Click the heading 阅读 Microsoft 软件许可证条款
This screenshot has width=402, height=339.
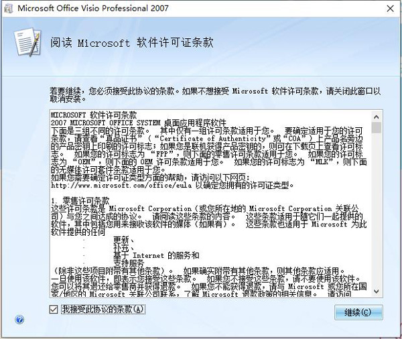[131, 43]
